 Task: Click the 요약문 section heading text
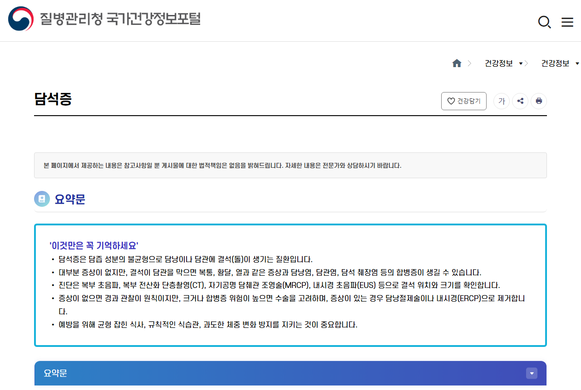click(70, 199)
